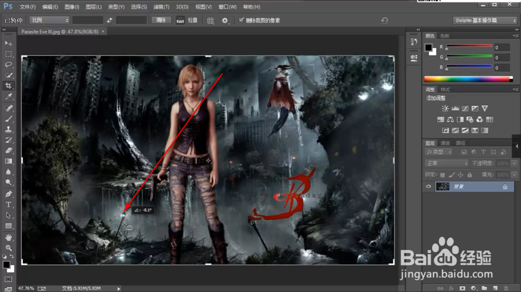
Task: Pick the Horizontal Type tool
Action: pyautogui.click(x=9, y=204)
